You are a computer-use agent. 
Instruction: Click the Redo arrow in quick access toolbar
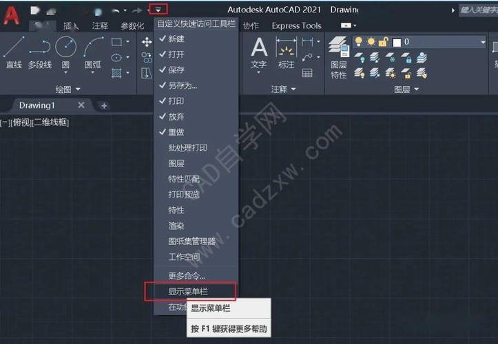[137, 10]
